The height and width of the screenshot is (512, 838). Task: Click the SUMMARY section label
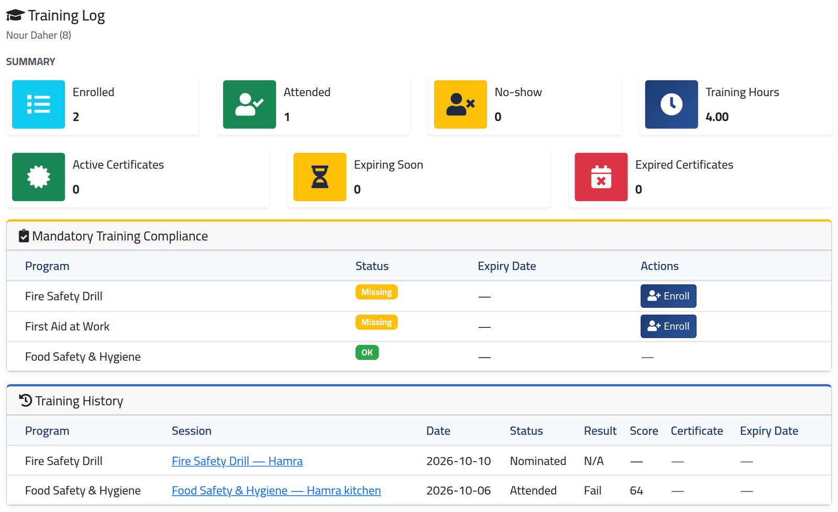pyautogui.click(x=30, y=61)
